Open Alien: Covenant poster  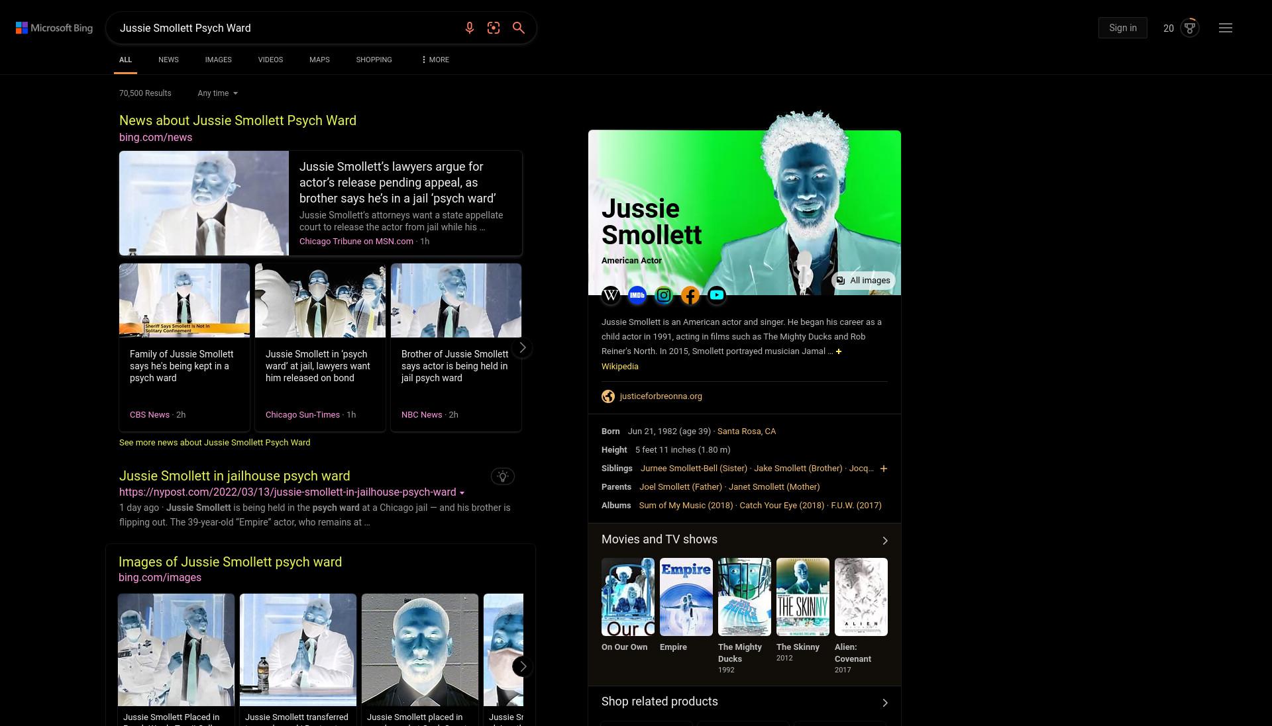point(861,597)
